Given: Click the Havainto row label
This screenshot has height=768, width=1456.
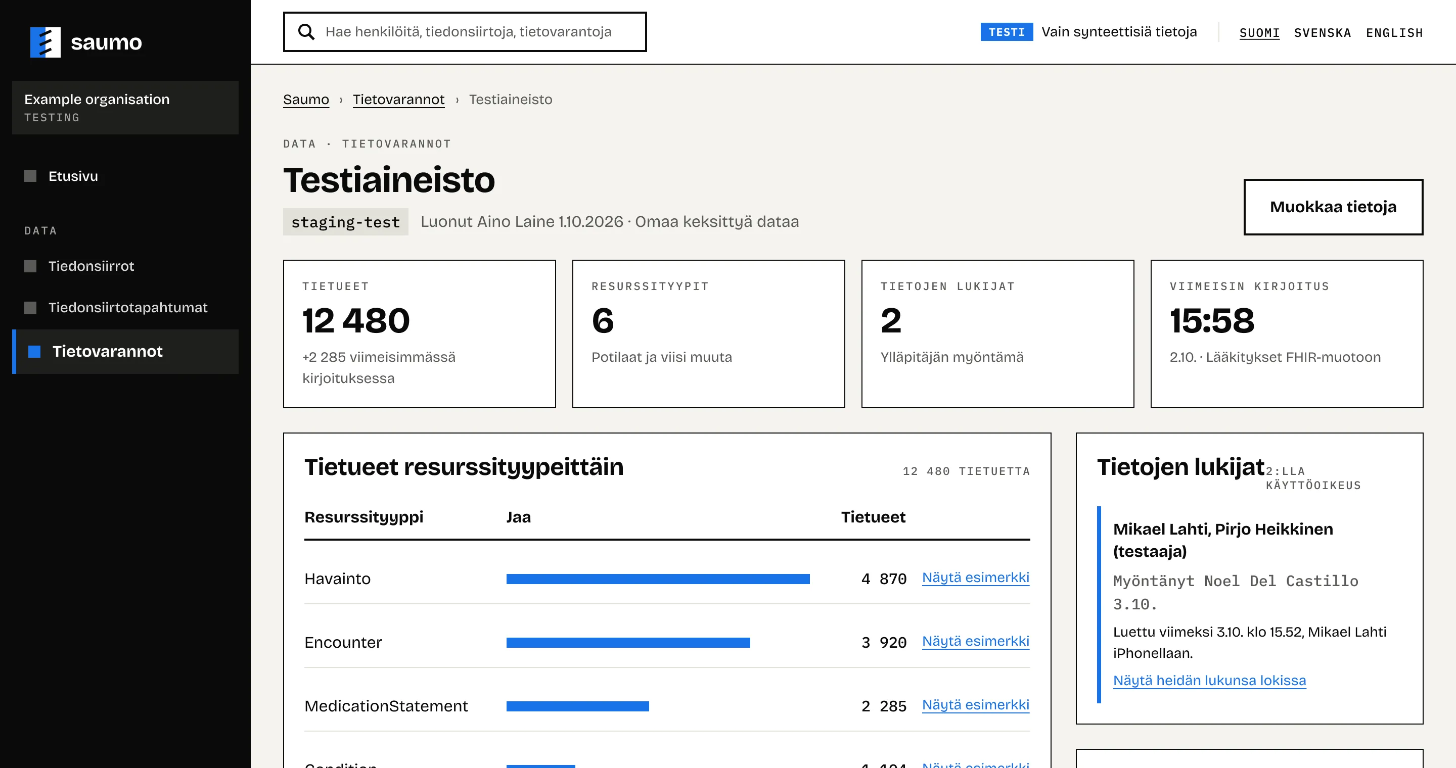Looking at the screenshot, I should [x=337, y=579].
